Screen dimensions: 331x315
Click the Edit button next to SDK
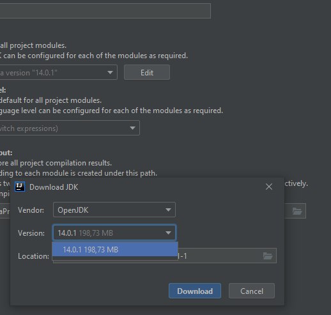point(147,73)
